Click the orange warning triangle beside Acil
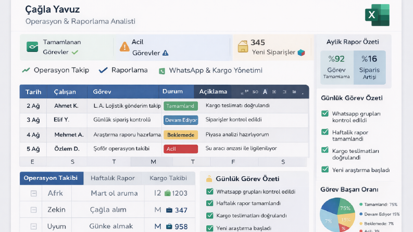 [x=124, y=47]
